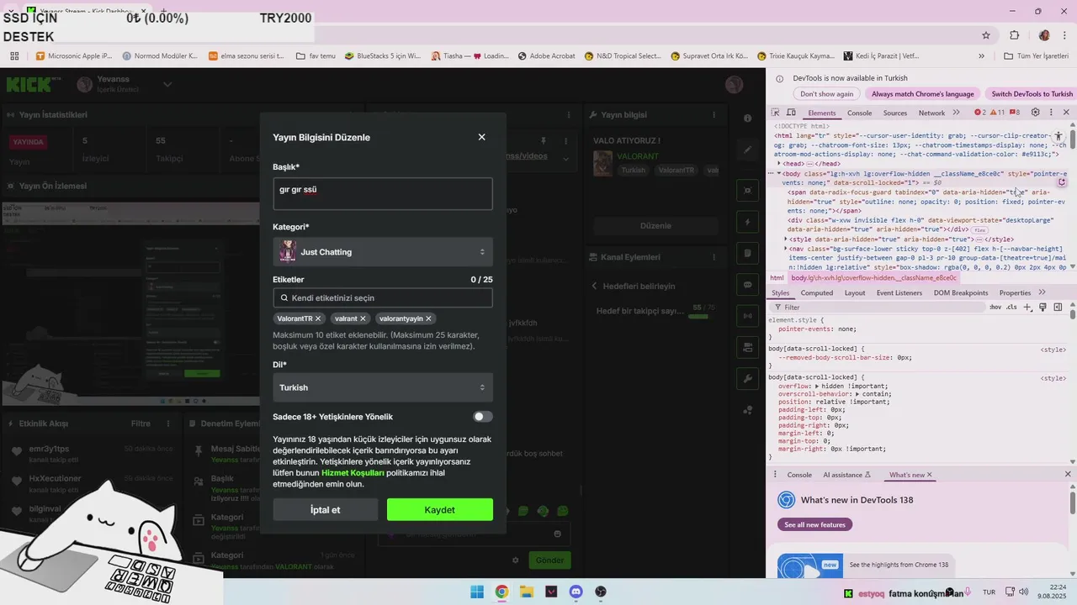Image resolution: width=1077 pixels, height=605 pixels.
Task: Select the DevTools inspect element tool
Action: 776,113
